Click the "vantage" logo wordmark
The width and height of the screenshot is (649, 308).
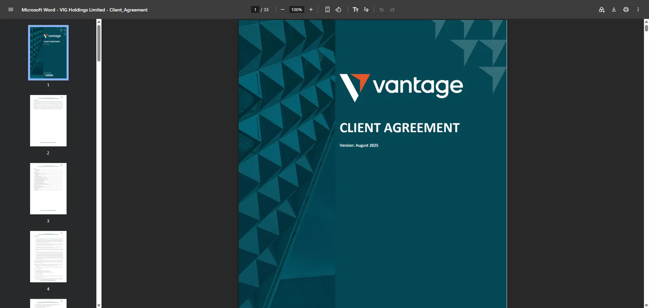(418, 86)
